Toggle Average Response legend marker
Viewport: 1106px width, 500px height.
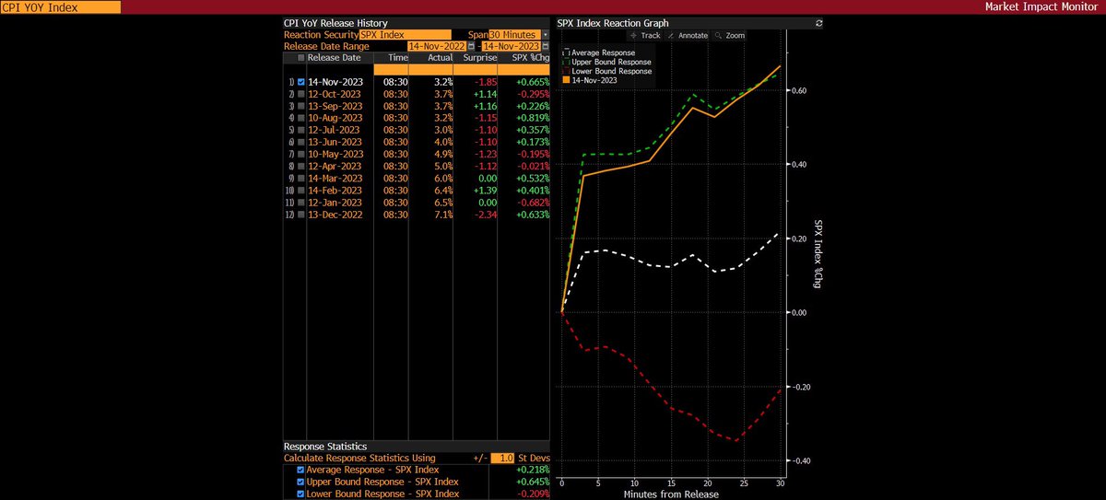[x=565, y=52]
